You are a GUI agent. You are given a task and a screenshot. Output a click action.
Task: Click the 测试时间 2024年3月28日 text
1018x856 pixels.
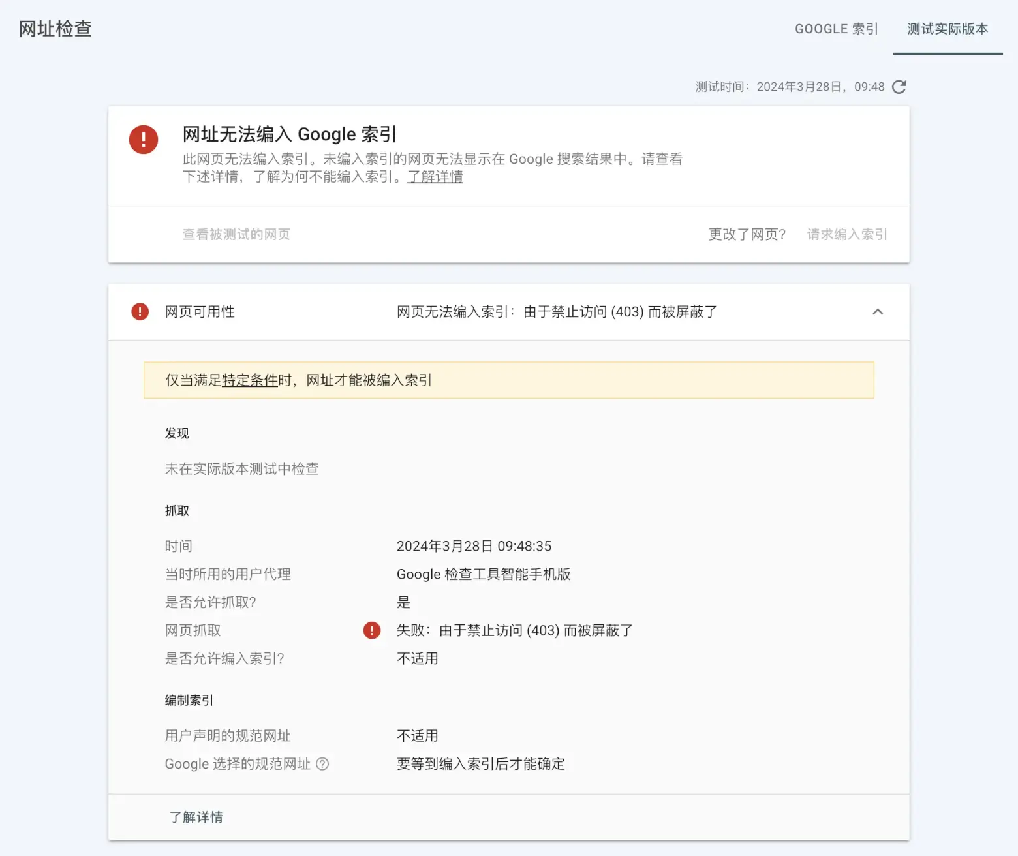tap(790, 87)
